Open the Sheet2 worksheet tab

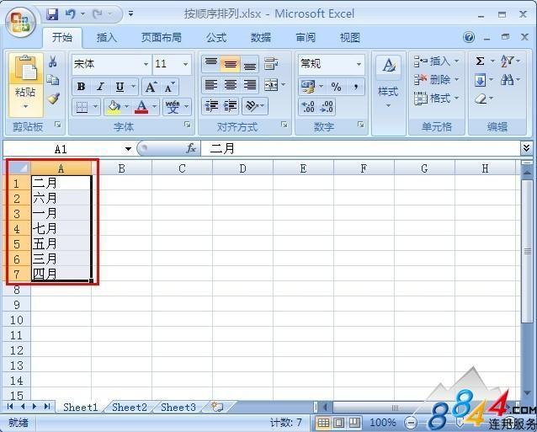(x=130, y=407)
